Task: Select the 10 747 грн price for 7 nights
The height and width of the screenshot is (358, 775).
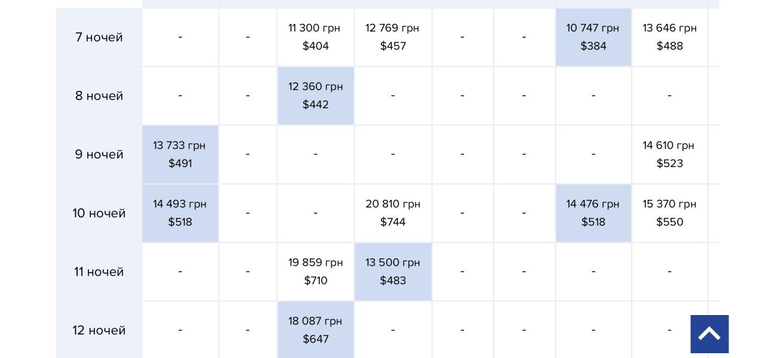Action: click(593, 38)
